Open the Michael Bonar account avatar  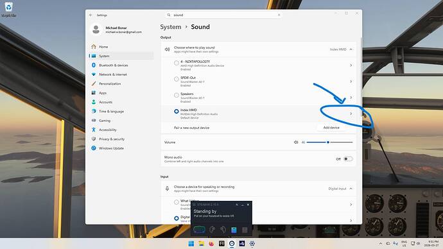[96, 30]
